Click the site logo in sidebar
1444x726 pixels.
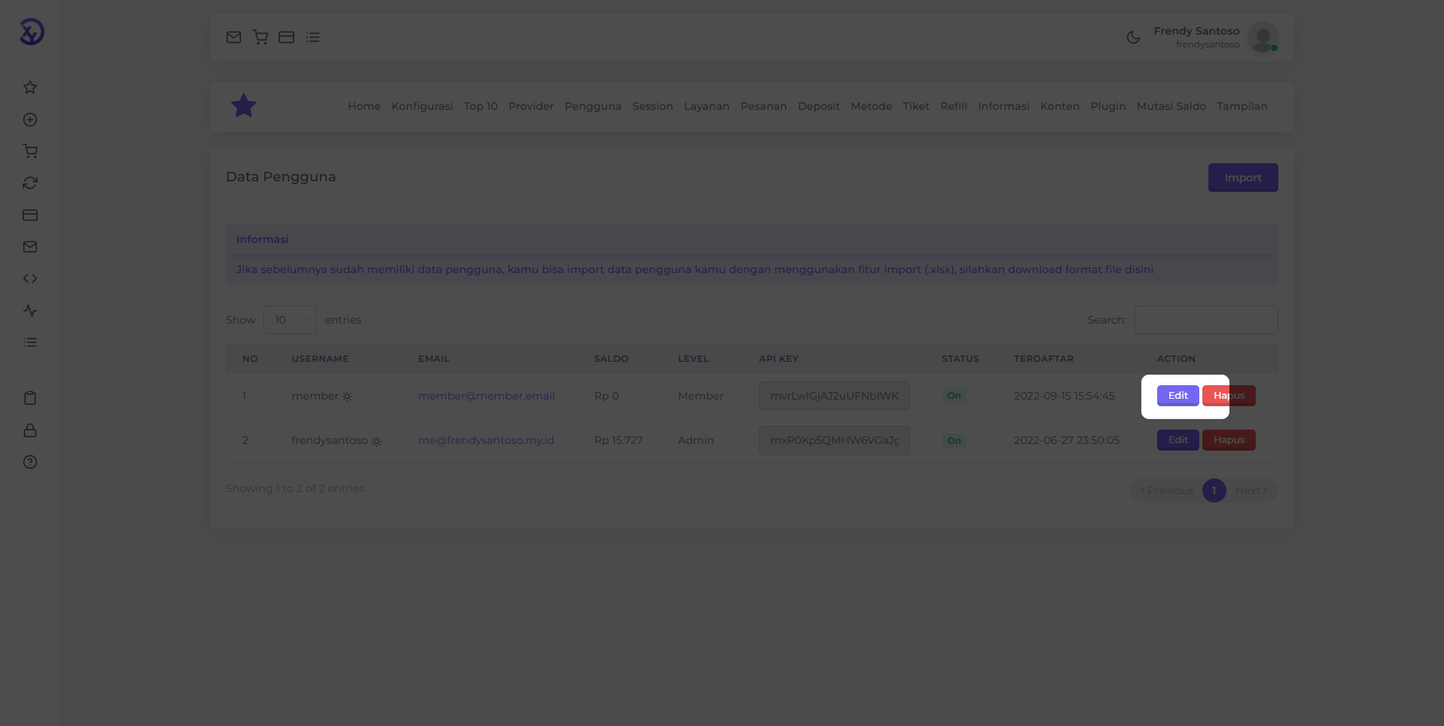(x=32, y=32)
